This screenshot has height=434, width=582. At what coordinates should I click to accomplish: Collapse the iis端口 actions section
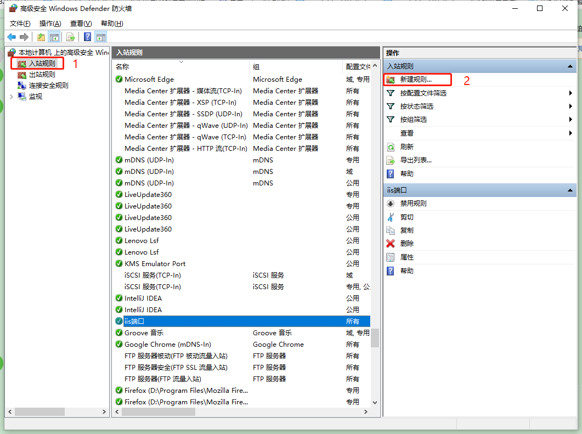570,190
